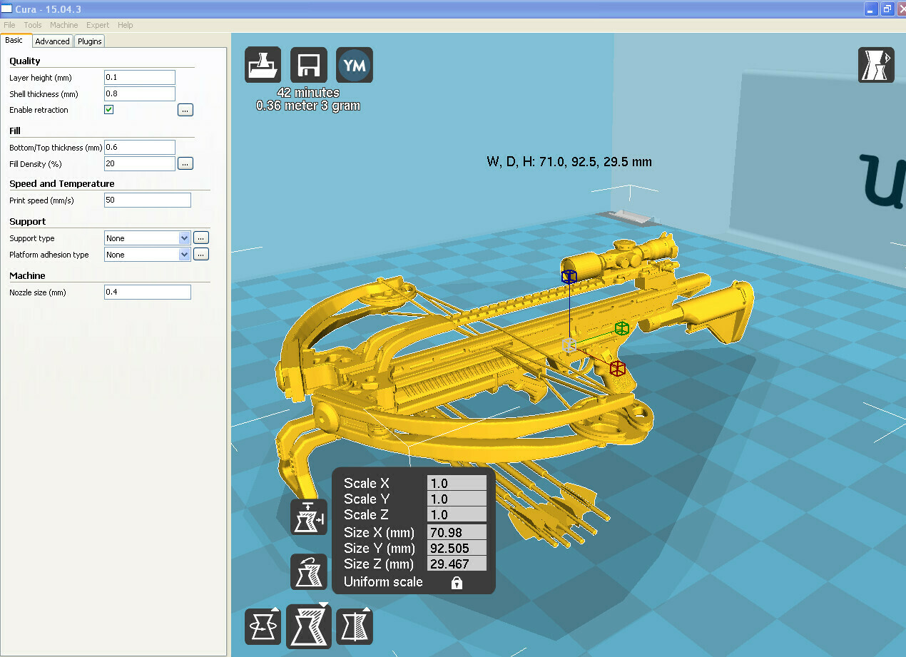Click the Reset scale icon
906x657 pixels.
[x=308, y=571]
